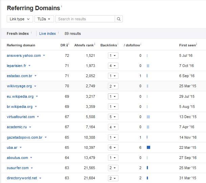Click the search magnifier icon
206x183 pixels.
point(118,19)
